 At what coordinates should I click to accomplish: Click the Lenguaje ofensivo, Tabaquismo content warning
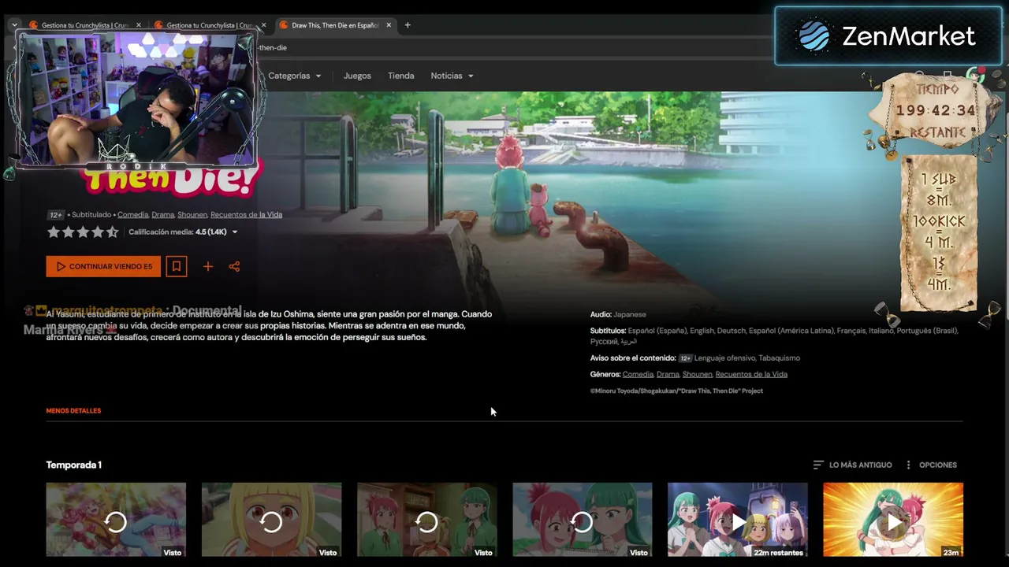(747, 358)
